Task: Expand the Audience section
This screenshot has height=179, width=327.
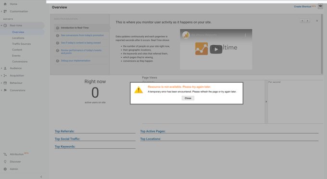Action: [1, 68]
